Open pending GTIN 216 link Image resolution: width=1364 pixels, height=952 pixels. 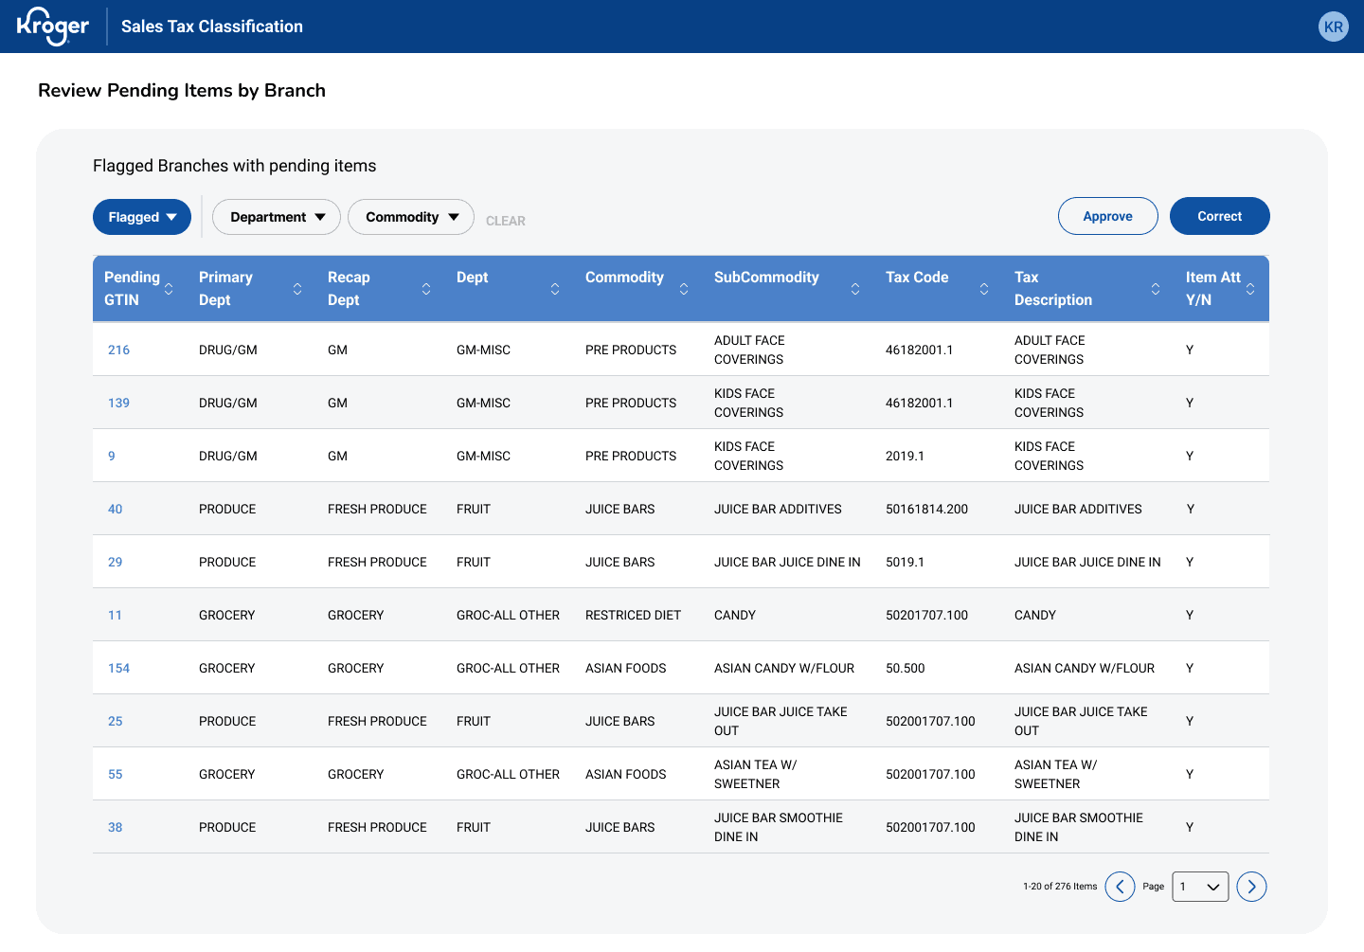pyautogui.click(x=118, y=350)
